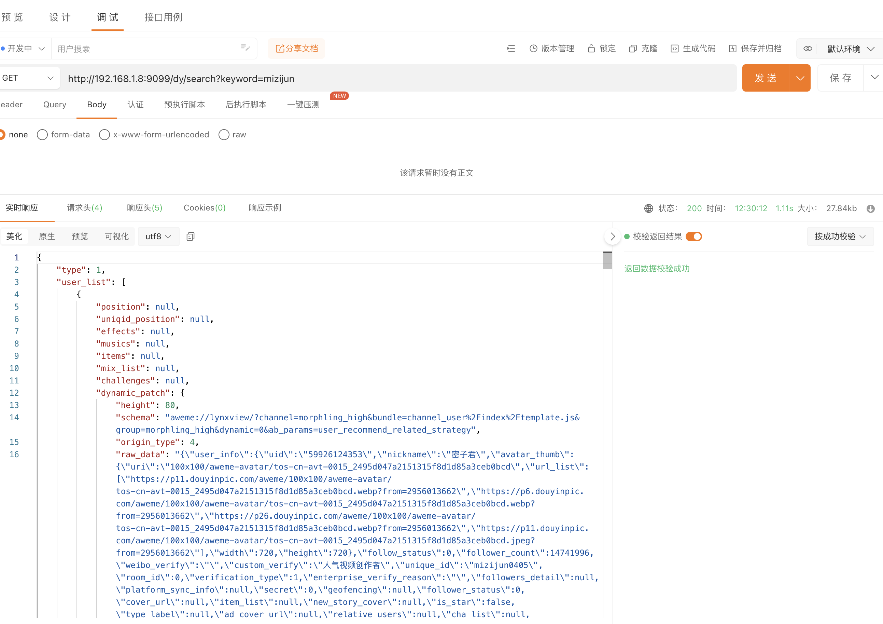Open the utf8 encoding dropdown
The width and height of the screenshot is (883, 624).
tap(158, 236)
